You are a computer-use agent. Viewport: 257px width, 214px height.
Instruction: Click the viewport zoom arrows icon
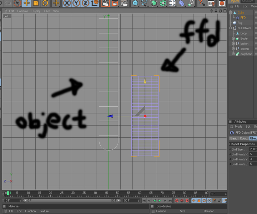point(216,11)
